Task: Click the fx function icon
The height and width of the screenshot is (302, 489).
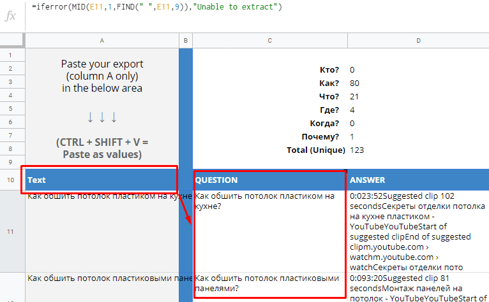Action: 10,15
